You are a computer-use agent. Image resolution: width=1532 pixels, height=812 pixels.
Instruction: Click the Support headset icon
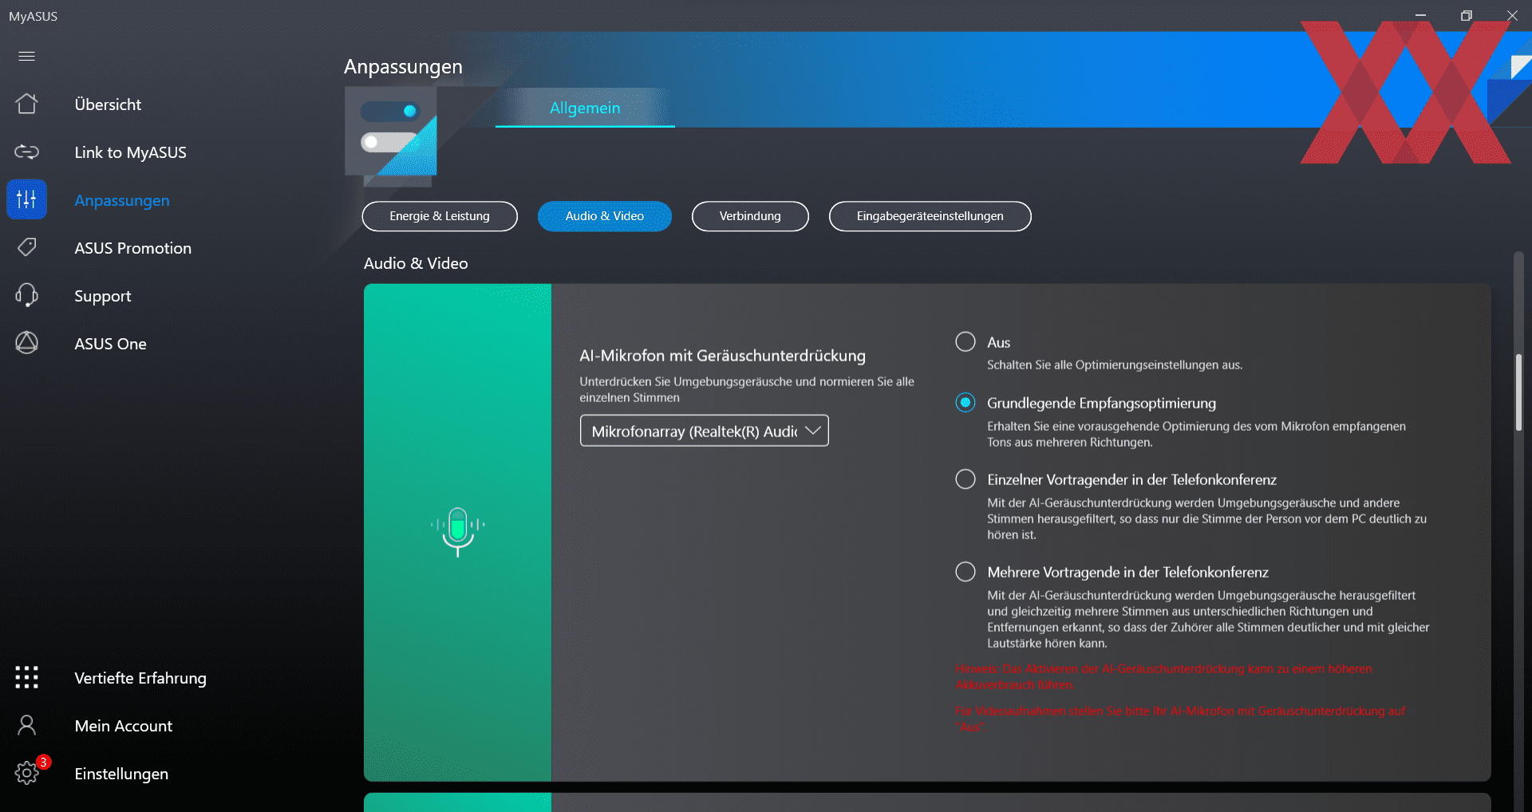[x=26, y=295]
